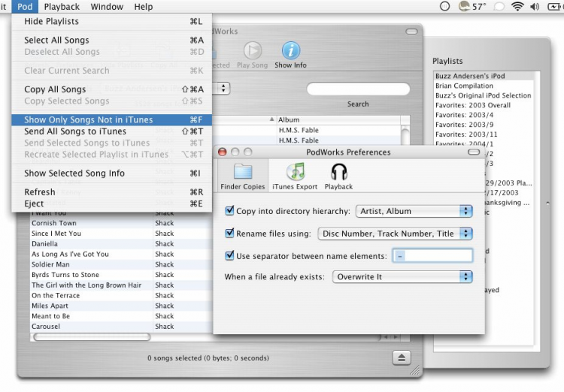Select Favorites: 2003/11 playlist
564x392 pixels.
(x=483, y=134)
